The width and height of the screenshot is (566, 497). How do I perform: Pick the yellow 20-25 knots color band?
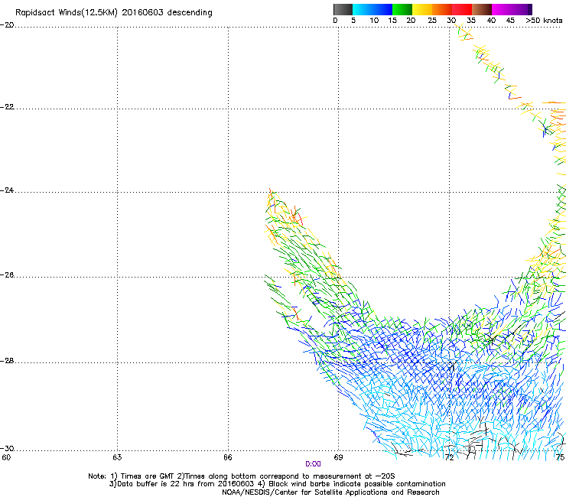point(422,9)
